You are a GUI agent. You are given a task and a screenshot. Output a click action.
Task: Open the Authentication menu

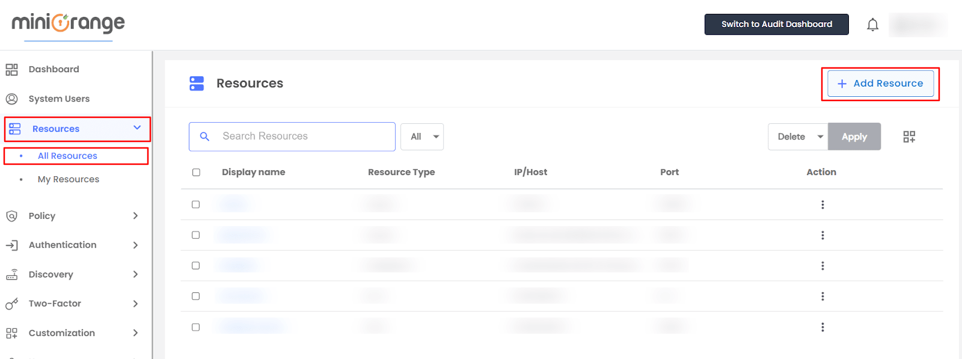[x=63, y=245]
